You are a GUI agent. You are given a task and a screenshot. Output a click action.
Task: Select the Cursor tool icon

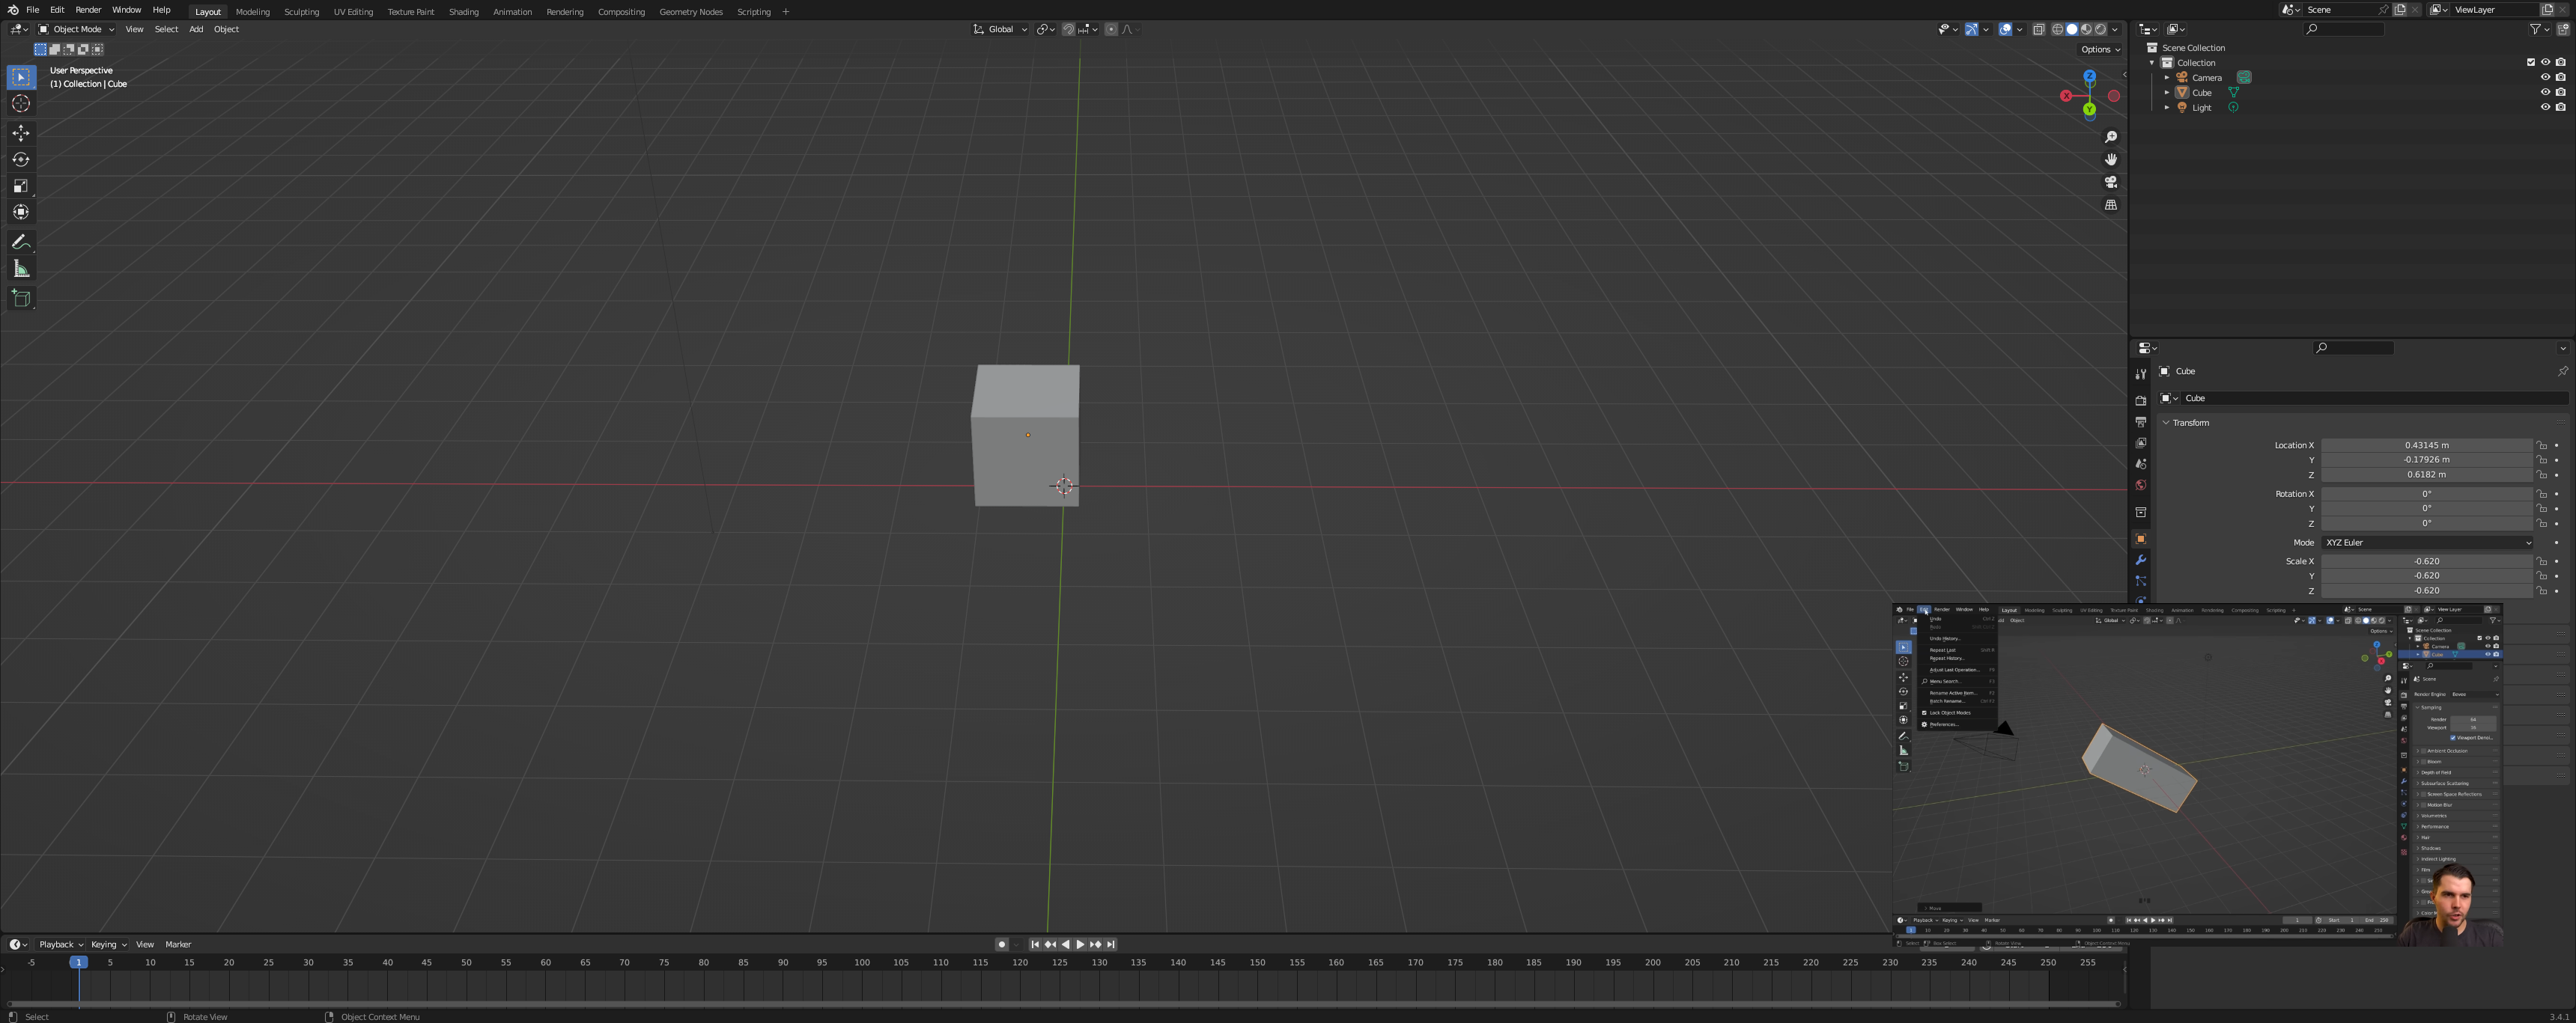point(22,103)
